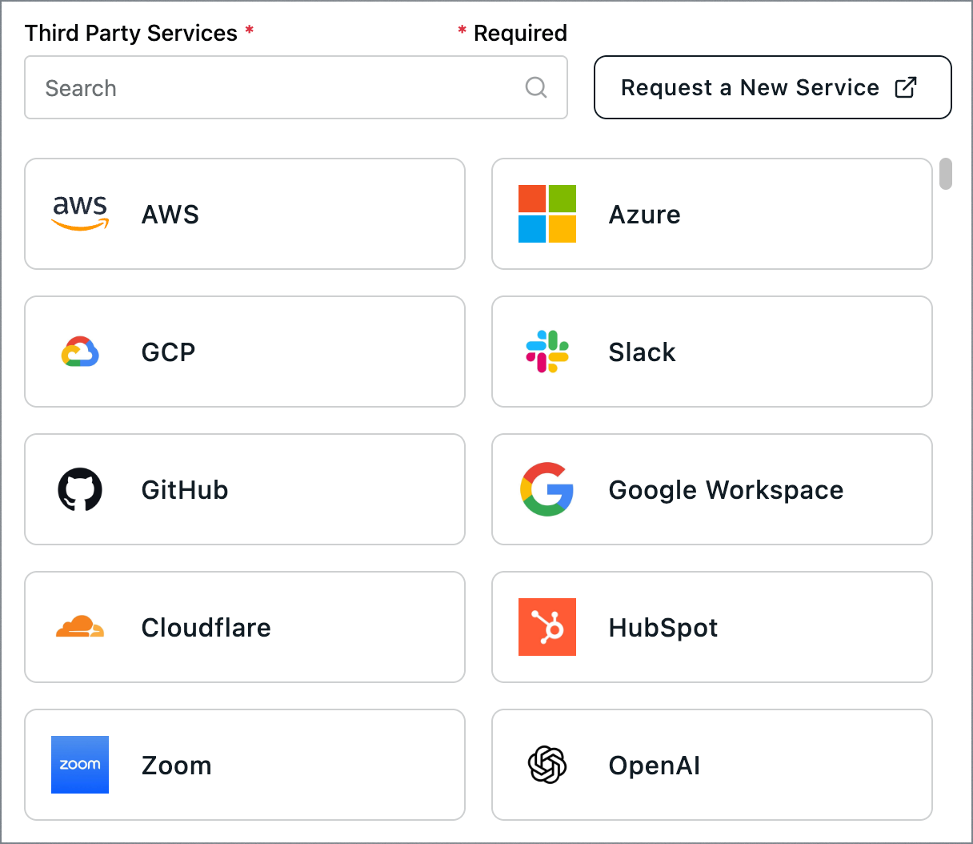Screen dimensions: 973x844
Task: Choose the Zoom service label text
Action: (176, 766)
